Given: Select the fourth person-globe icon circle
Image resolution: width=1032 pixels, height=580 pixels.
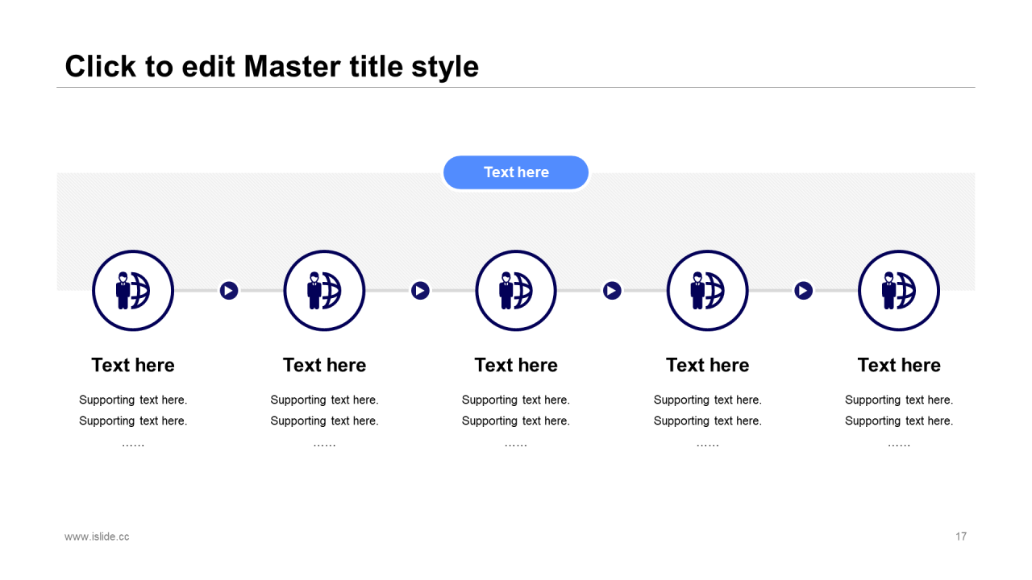Looking at the screenshot, I should pos(707,290).
